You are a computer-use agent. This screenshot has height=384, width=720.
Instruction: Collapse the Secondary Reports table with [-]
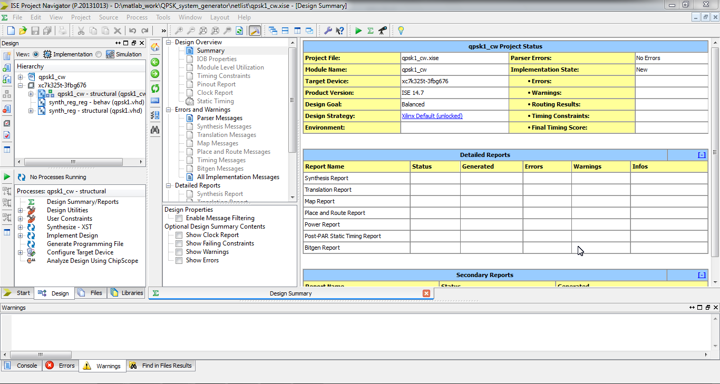tap(702, 275)
